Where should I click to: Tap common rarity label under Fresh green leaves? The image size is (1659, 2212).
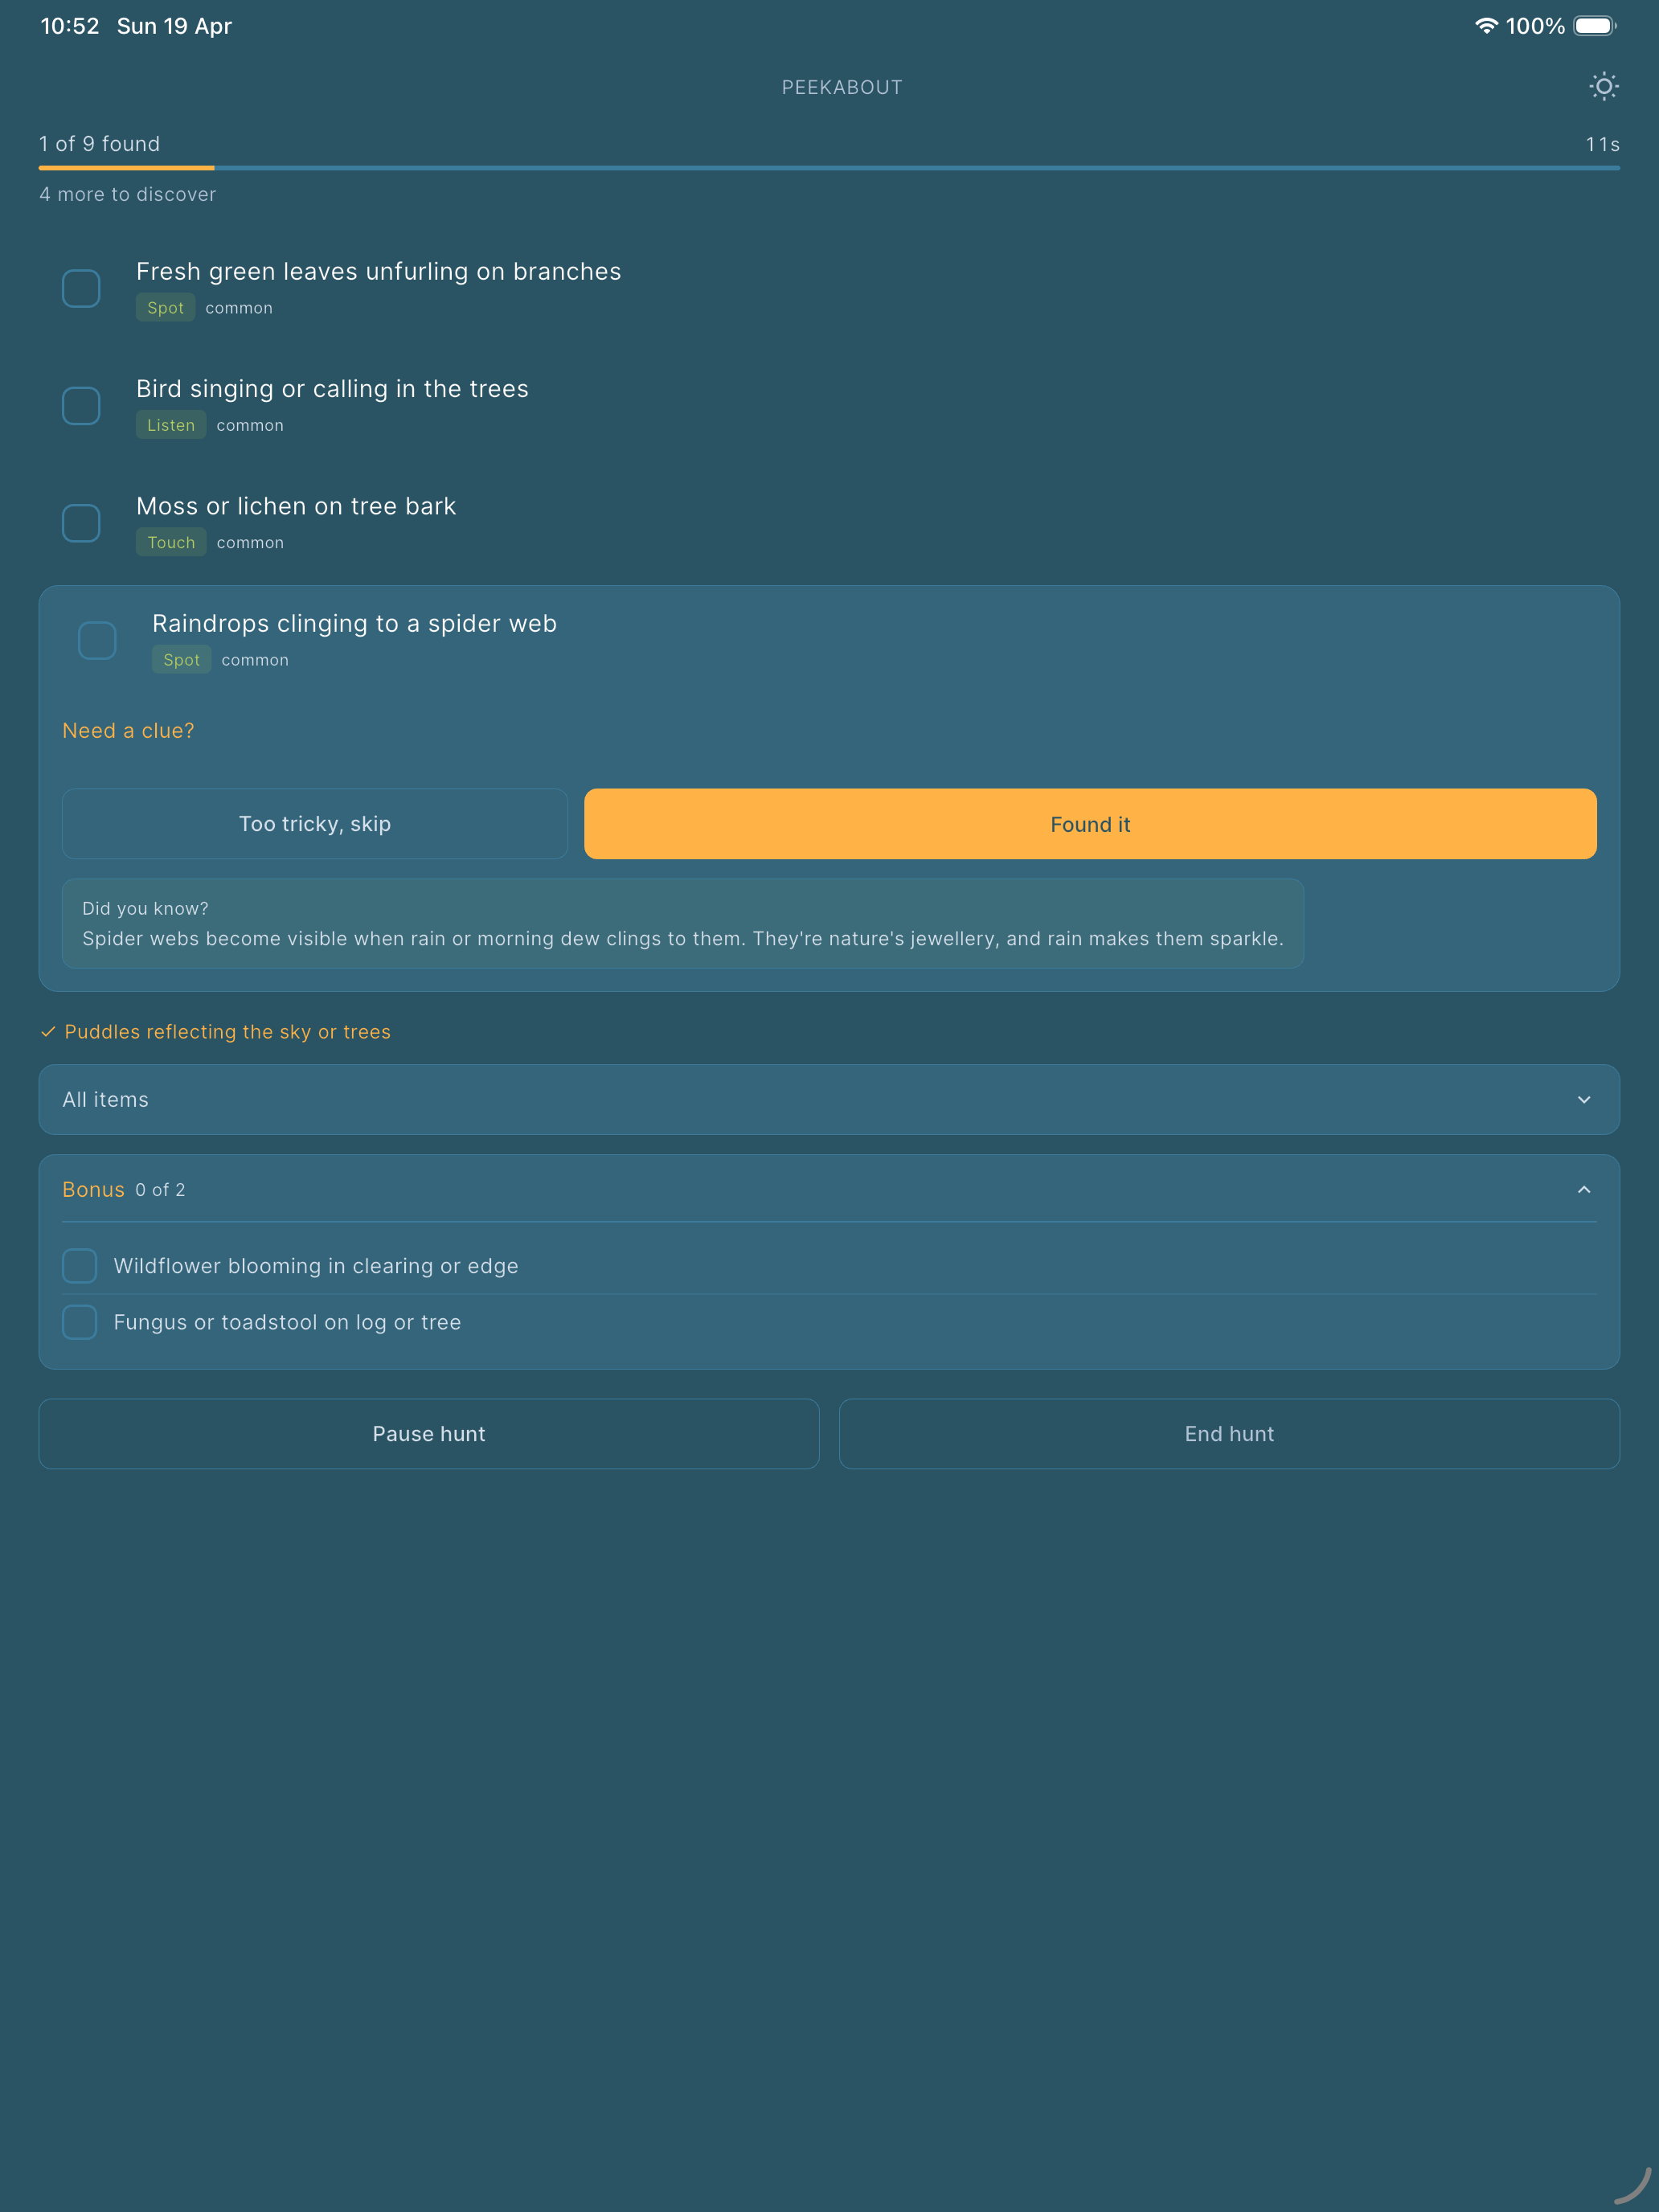pos(239,308)
